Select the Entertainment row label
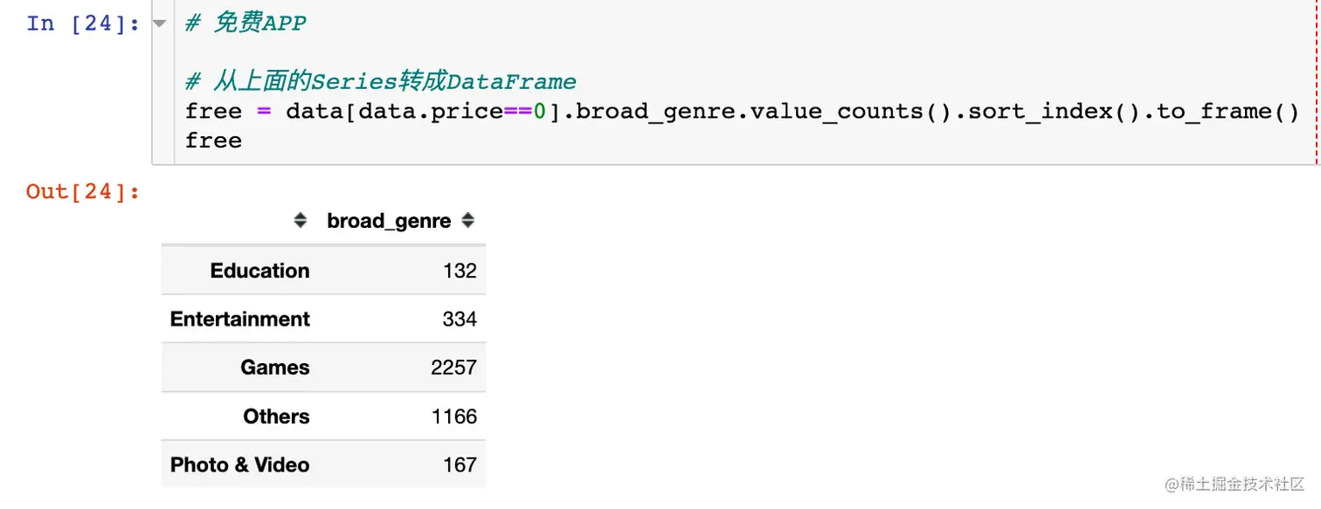This screenshot has width=1321, height=509. [x=240, y=320]
